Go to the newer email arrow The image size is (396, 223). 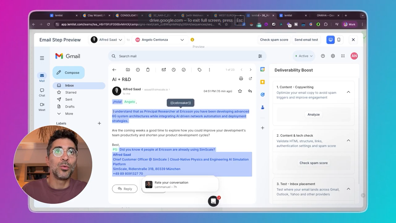(241, 70)
